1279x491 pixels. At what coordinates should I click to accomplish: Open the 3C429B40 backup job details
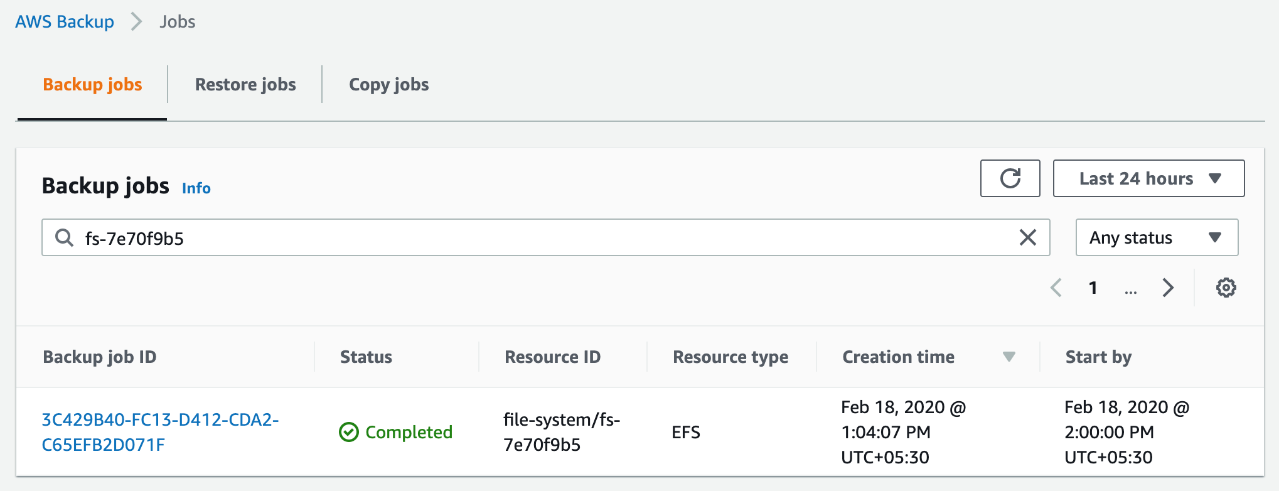(160, 433)
